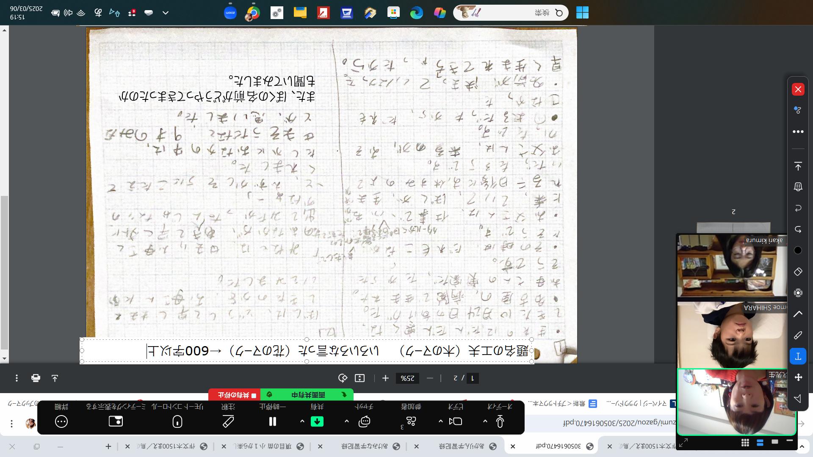Click PDF zoom in plus button

[x=385, y=378]
